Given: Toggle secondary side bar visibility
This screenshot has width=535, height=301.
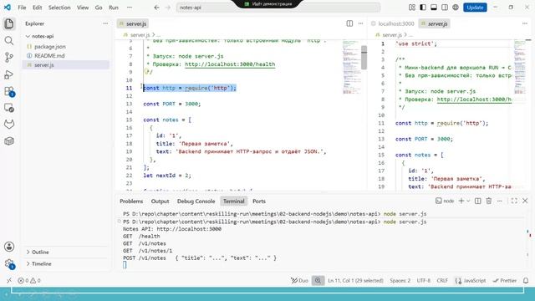Looking at the screenshot, I should [x=445, y=8].
